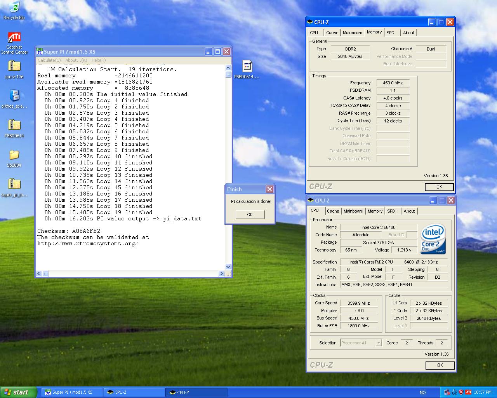Close the Finish dialog
Image resolution: width=497 pixels, height=398 pixels.
[x=269, y=189]
